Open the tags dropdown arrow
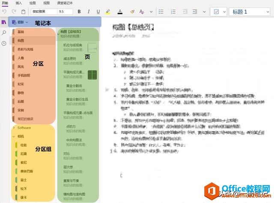Viewport: 274px width, 203px height. click(x=224, y=12)
